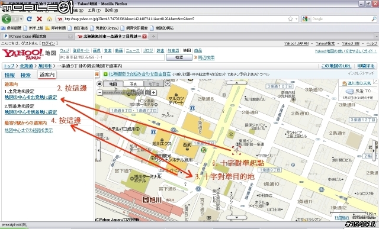379x229 pixels.
Task: Switch to the PChome Online tab
Action: (x=36, y=36)
